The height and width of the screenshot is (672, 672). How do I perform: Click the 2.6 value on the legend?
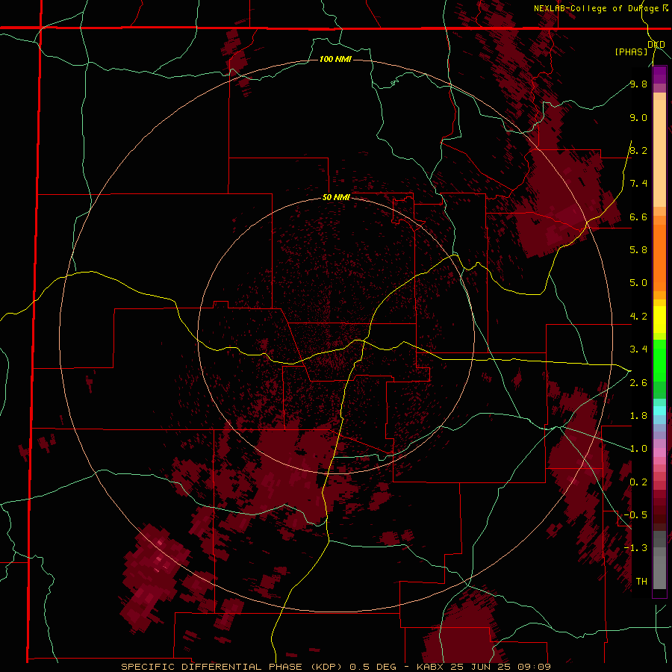click(x=638, y=383)
